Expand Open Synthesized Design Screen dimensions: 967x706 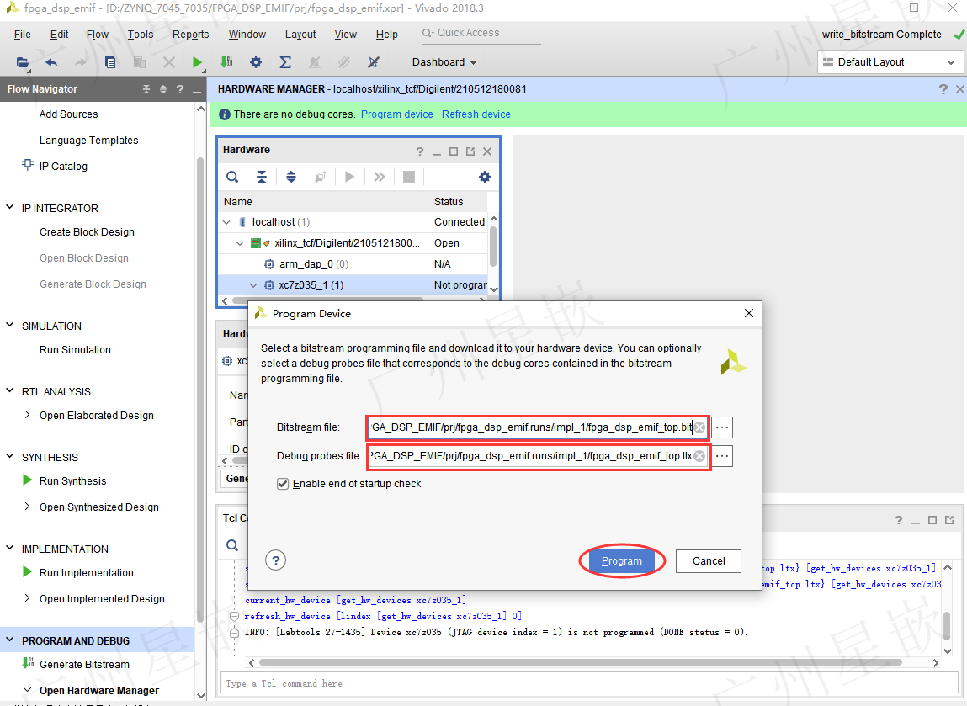[x=27, y=507]
